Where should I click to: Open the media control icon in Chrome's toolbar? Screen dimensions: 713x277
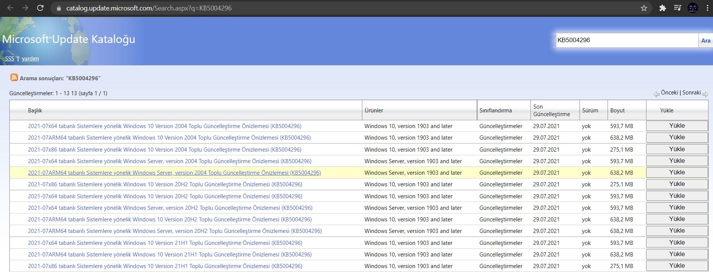677,8
